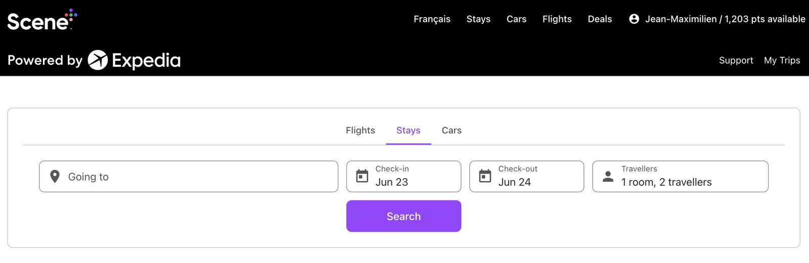Open the Support link
The height and width of the screenshot is (263, 809).
pyautogui.click(x=736, y=61)
